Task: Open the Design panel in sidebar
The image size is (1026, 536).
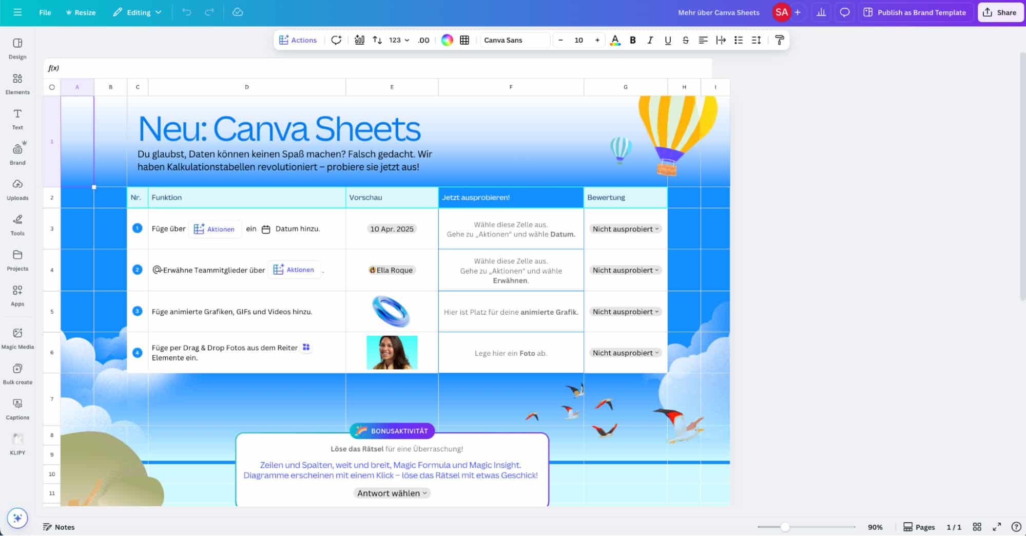Action: (17, 48)
